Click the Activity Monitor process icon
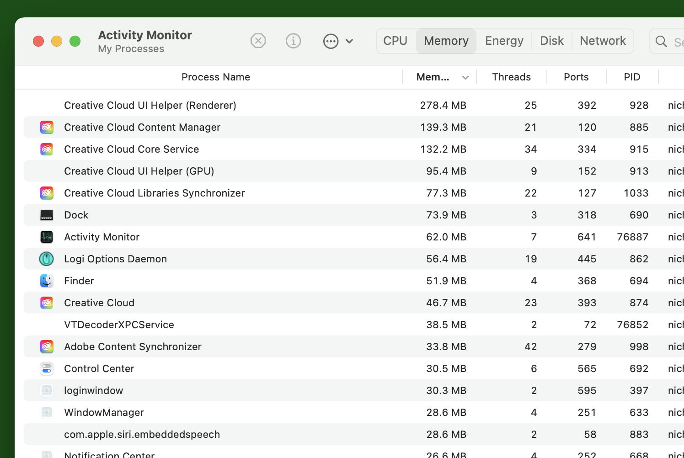 47,237
